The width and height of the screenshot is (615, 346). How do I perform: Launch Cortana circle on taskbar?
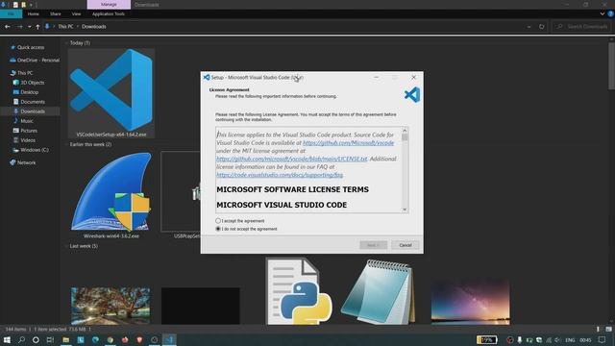click(x=36, y=339)
